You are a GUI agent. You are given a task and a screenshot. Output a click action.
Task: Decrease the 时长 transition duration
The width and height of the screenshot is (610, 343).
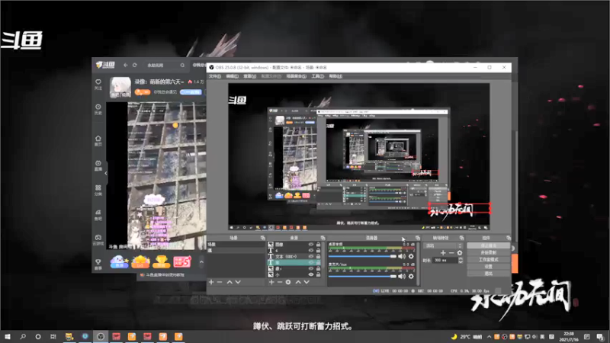pyautogui.click(x=461, y=261)
